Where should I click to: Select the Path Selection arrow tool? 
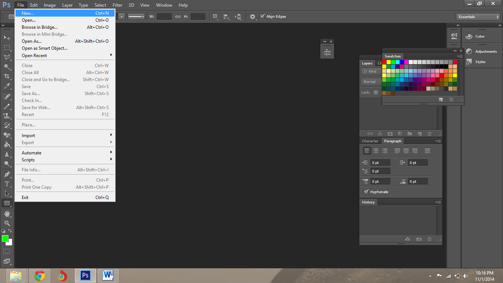coord(7,193)
